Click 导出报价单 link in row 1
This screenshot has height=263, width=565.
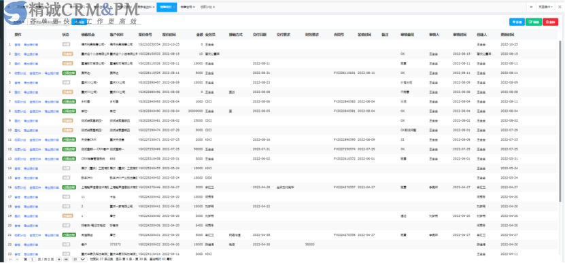click(31, 45)
